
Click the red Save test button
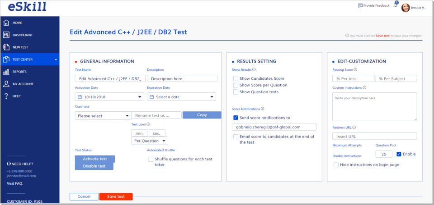pos(116,196)
